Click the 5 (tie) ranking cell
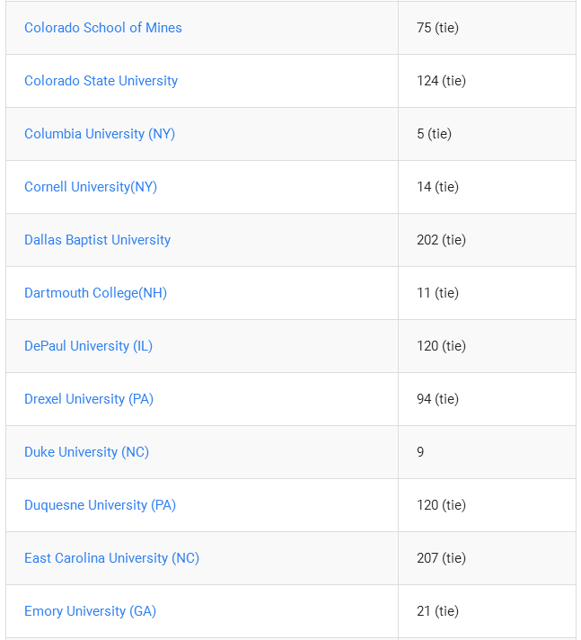 tap(487, 134)
